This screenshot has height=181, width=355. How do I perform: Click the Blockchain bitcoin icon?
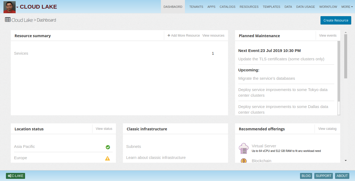pos(243,161)
